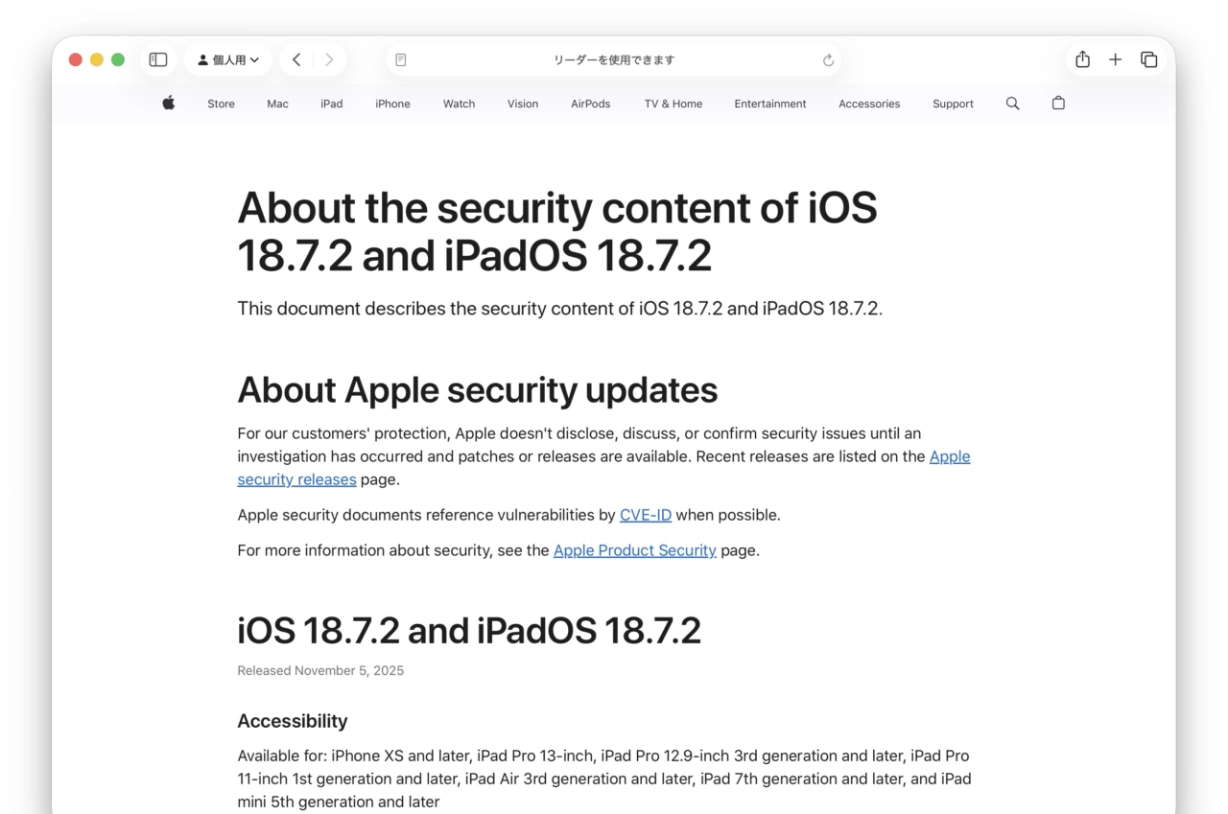Open the iPhone menu item
The height and width of the screenshot is (814, 1228).
(392, 103)
